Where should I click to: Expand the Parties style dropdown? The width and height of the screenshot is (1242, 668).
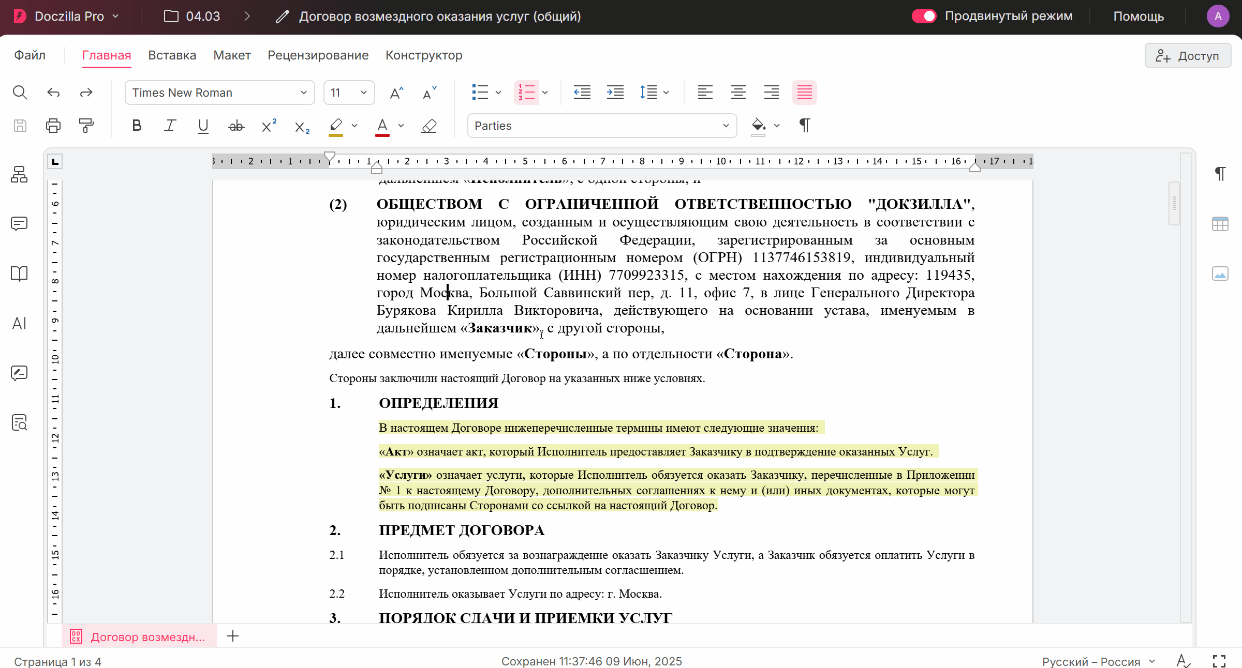602,126
